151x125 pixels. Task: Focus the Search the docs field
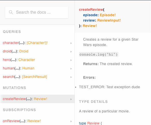(x=37, y=12)
